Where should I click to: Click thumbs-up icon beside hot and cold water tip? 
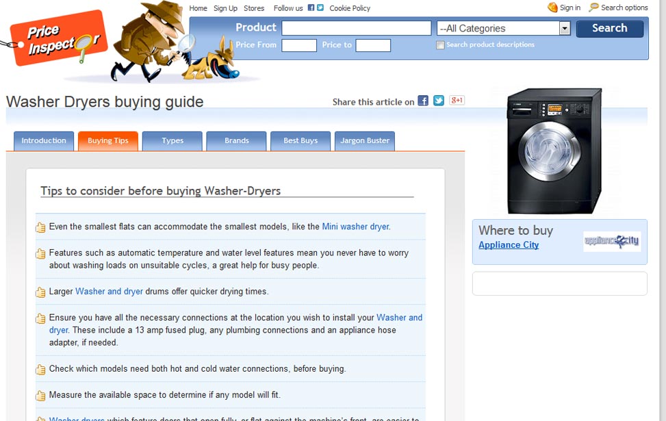tap(40, 370)
